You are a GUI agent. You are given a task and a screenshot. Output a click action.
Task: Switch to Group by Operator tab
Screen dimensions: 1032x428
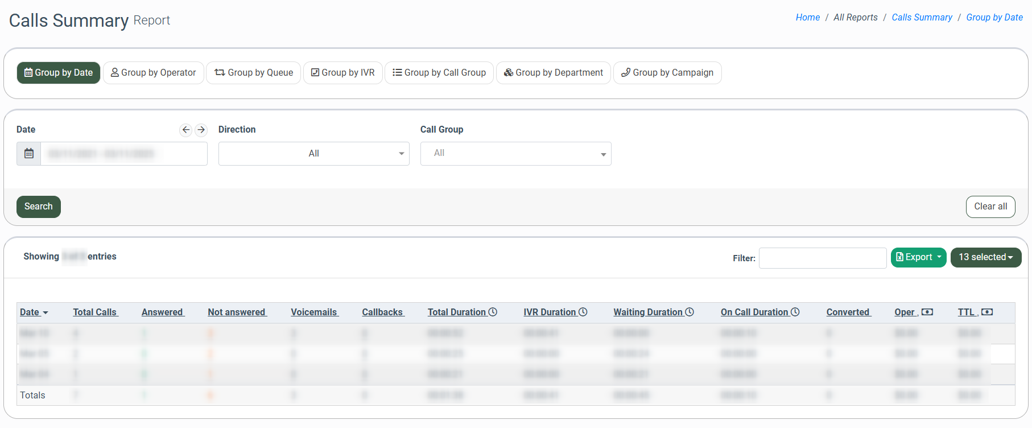(x=153, y=73)
